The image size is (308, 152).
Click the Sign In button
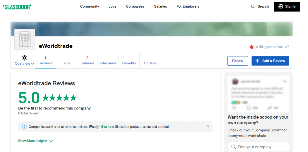coord(287,7)
